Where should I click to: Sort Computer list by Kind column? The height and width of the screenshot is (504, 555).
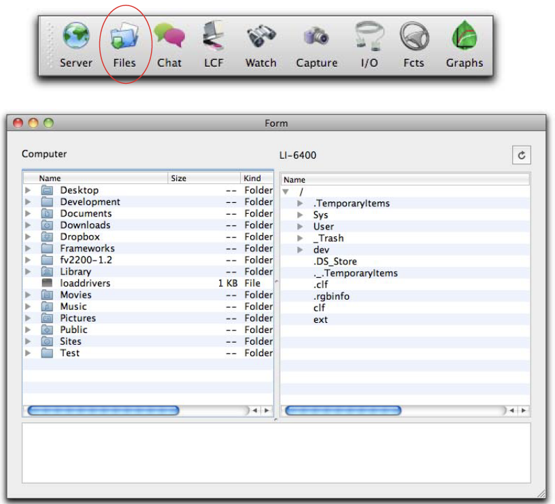coord(257,178)
